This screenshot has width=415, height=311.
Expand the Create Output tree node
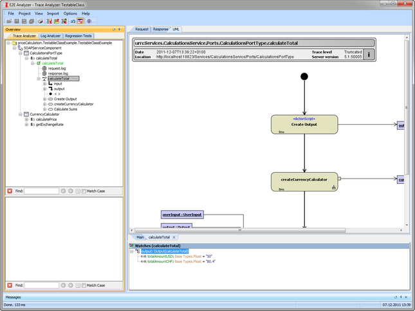coord(44,98)
